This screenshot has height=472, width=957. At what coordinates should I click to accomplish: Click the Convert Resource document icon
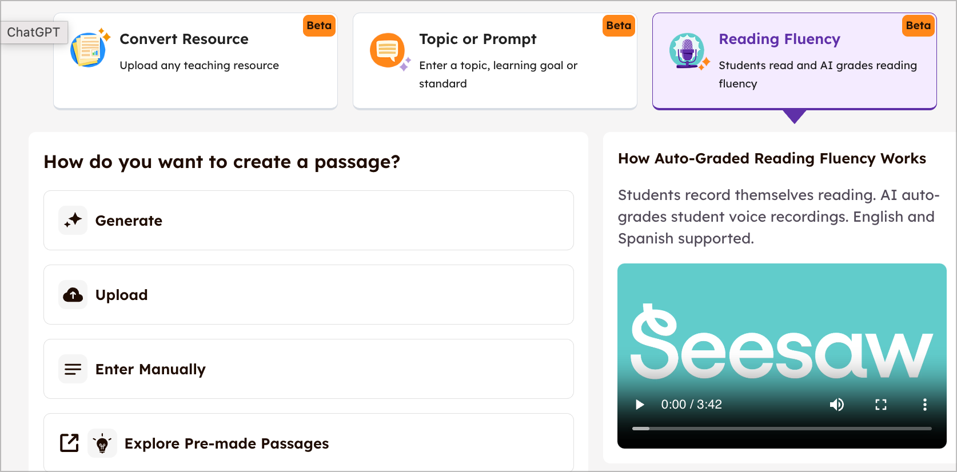pos(89,50)
